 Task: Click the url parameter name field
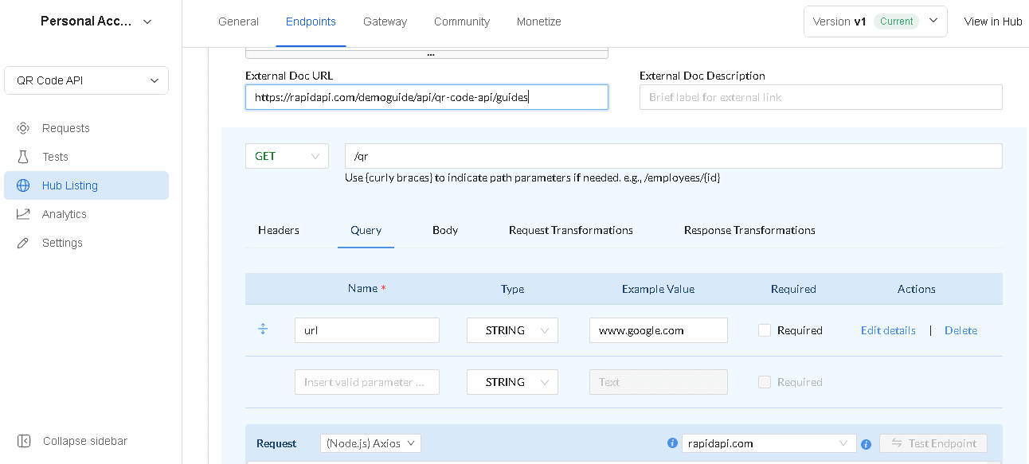[x=367, y=330]
